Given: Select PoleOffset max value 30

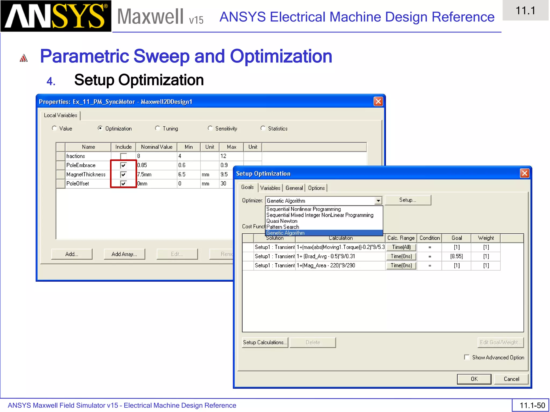Looking at the screenshot, I should (x=226, y=183).
